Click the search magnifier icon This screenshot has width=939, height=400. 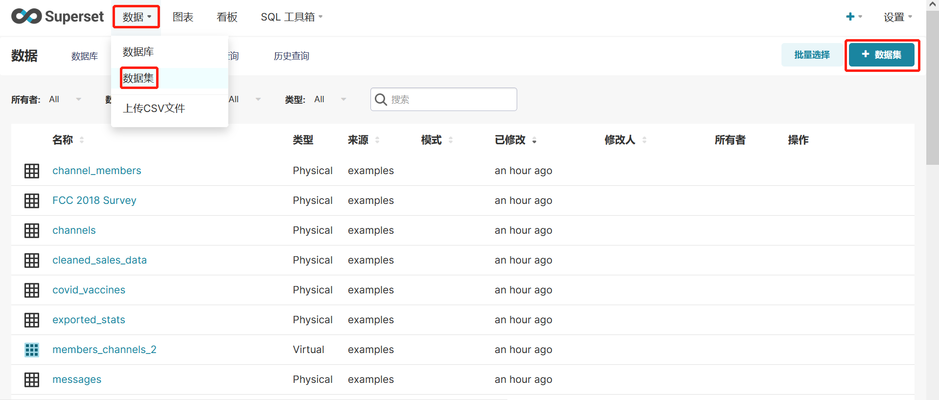(x=381, y=99)
